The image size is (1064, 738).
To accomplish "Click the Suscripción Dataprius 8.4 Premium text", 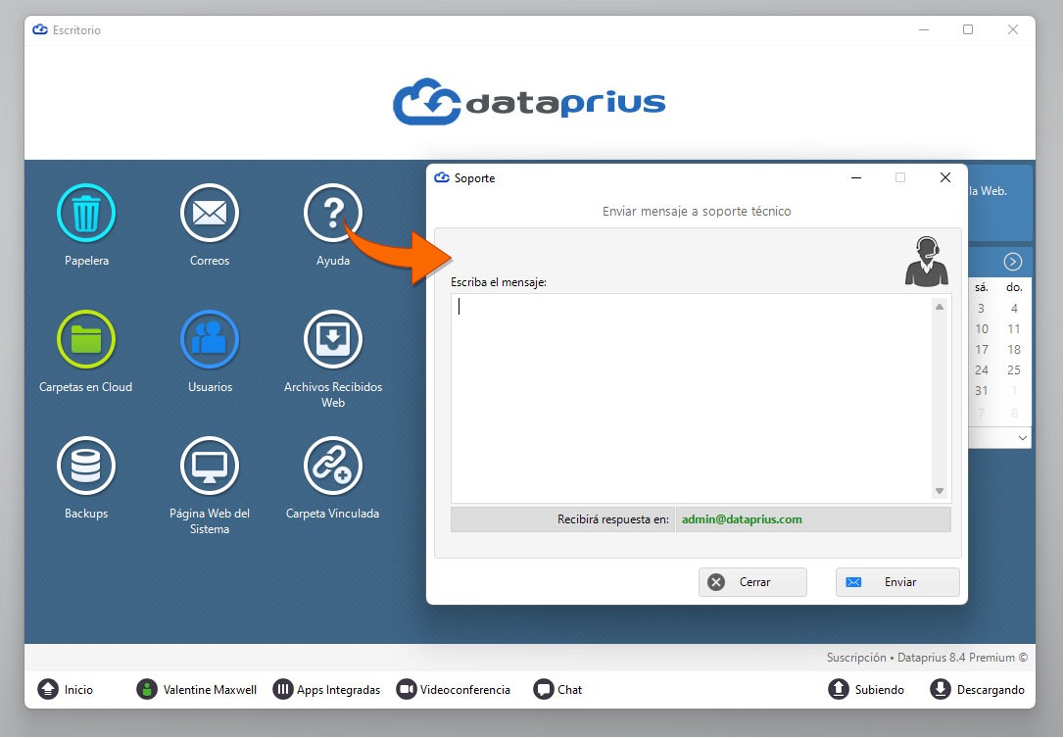I will click(927, 658).
